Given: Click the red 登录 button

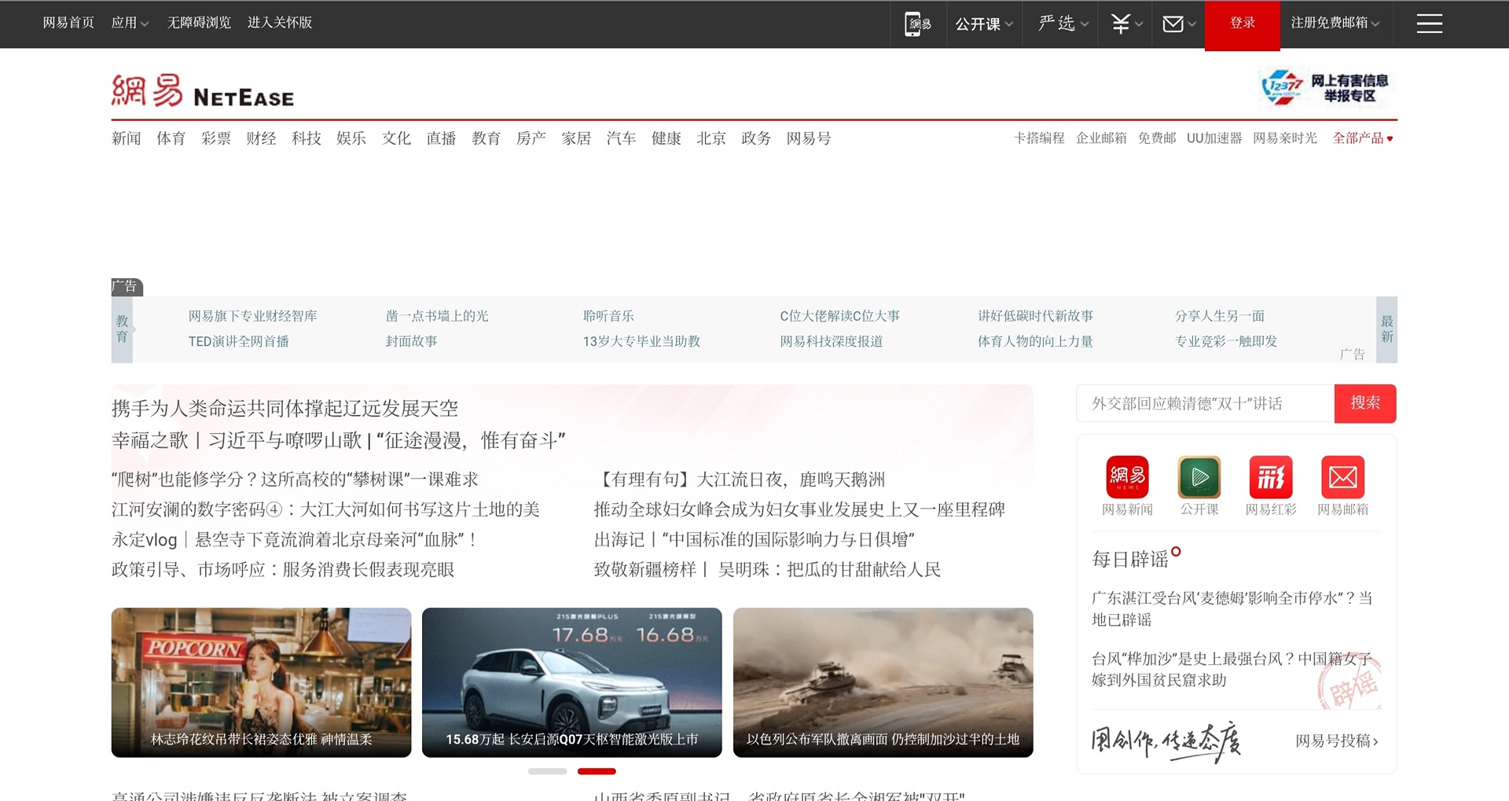Looking at the screenshot, I should 1242,24.
